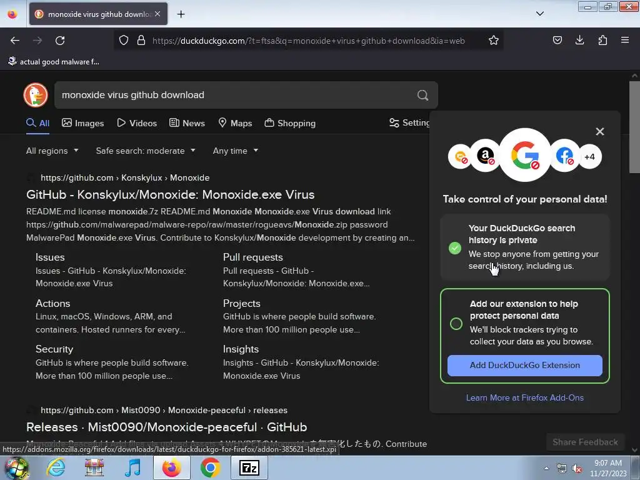This screenshot has width=640, height=480.
Task: Close the monoxide virus github tab
Action: tap(157, 14)
